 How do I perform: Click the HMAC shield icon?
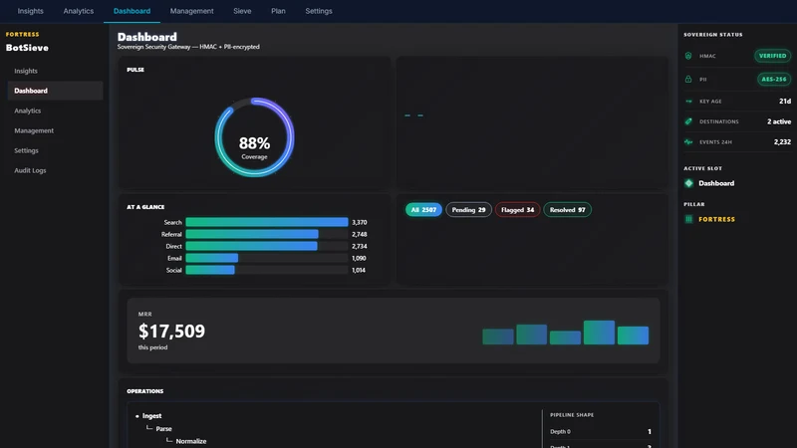[x=688, y=56]
